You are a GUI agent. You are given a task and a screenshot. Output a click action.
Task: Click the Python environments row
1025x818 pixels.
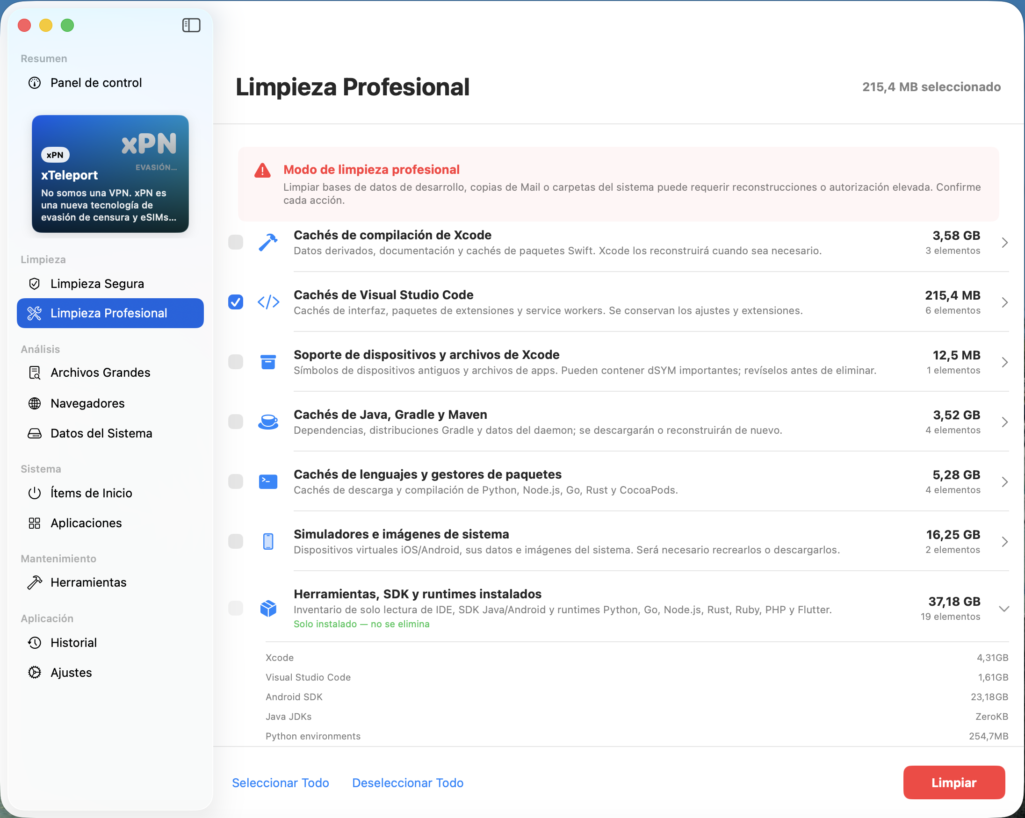point(637,736)
